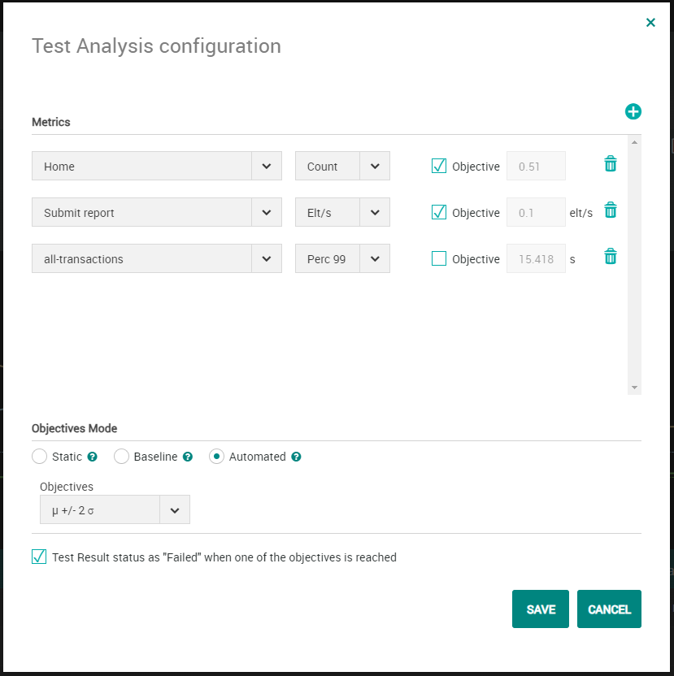Delete the Submit report metric row
The image size is (674, 676).
click(x=611, y=210)
